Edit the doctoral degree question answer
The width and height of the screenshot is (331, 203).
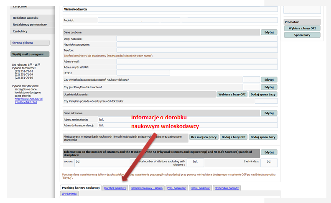tap(269, 80)
